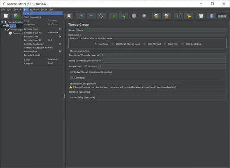Open the Tools menu
230x168 pixels.
[44, 9]
